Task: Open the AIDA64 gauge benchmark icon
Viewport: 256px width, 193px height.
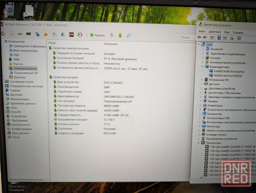Action: 80,35
